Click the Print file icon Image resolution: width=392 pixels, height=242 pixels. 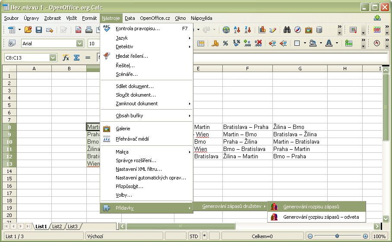(x=89, y=30)
